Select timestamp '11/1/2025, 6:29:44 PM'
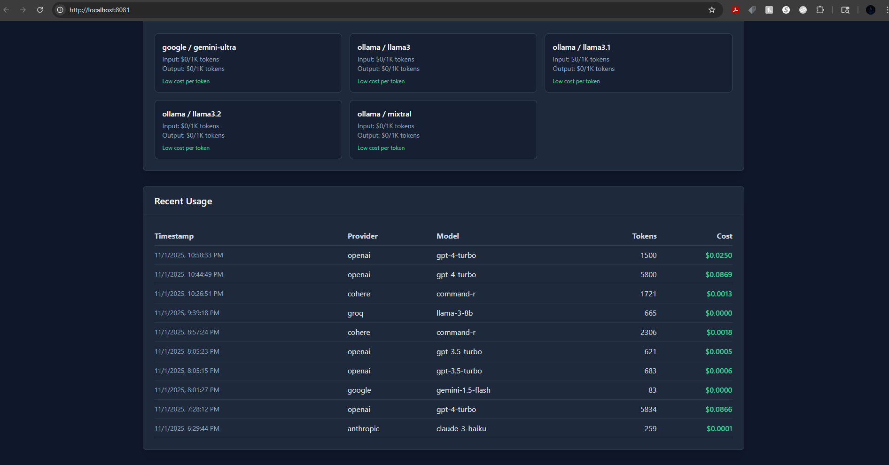This screenshot has width=889, height=465. click(x=187, y=429)
